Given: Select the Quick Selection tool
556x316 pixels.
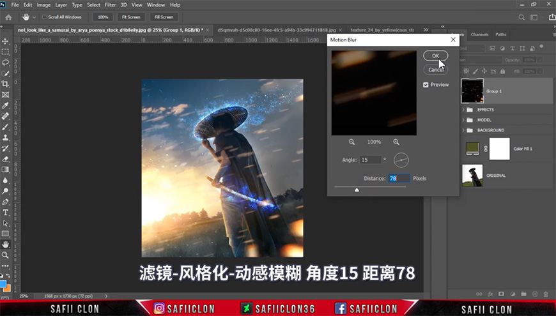Looking at the screenshot, I should point(5,73).
